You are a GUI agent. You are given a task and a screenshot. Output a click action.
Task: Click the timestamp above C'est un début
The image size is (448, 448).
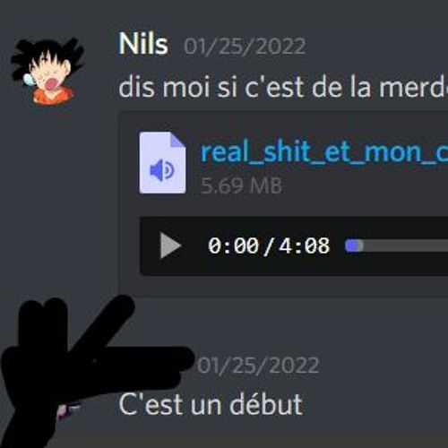(x=258, y=366)
